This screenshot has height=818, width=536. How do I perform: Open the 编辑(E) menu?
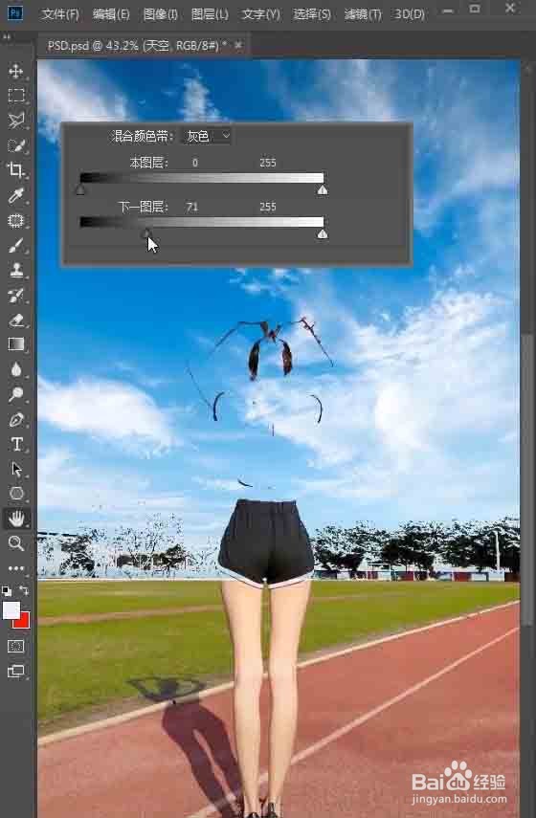click(111, 14)
